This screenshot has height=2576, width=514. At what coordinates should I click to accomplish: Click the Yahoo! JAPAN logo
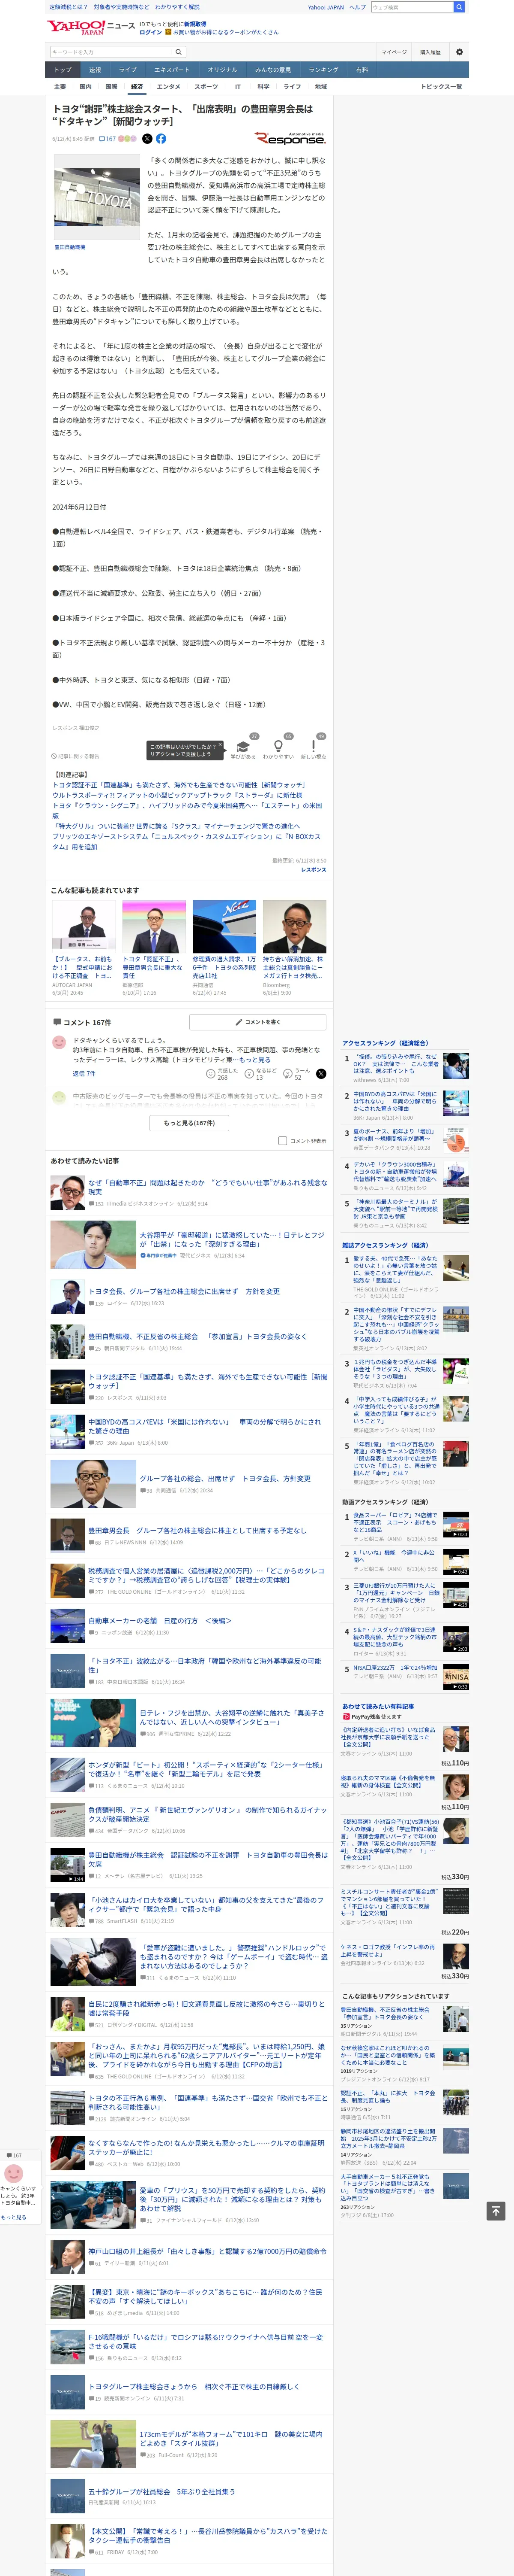click(76, 27)
